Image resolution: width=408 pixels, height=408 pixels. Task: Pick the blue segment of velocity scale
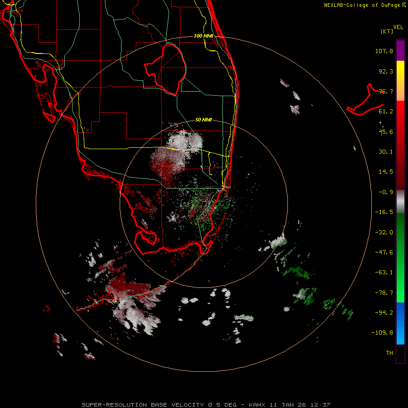click(400, 323)
